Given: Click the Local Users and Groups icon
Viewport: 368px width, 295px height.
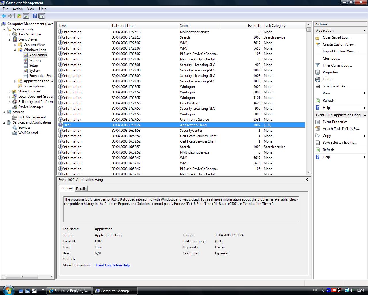Looking at the screenshot, I should [x=15, y=97].
